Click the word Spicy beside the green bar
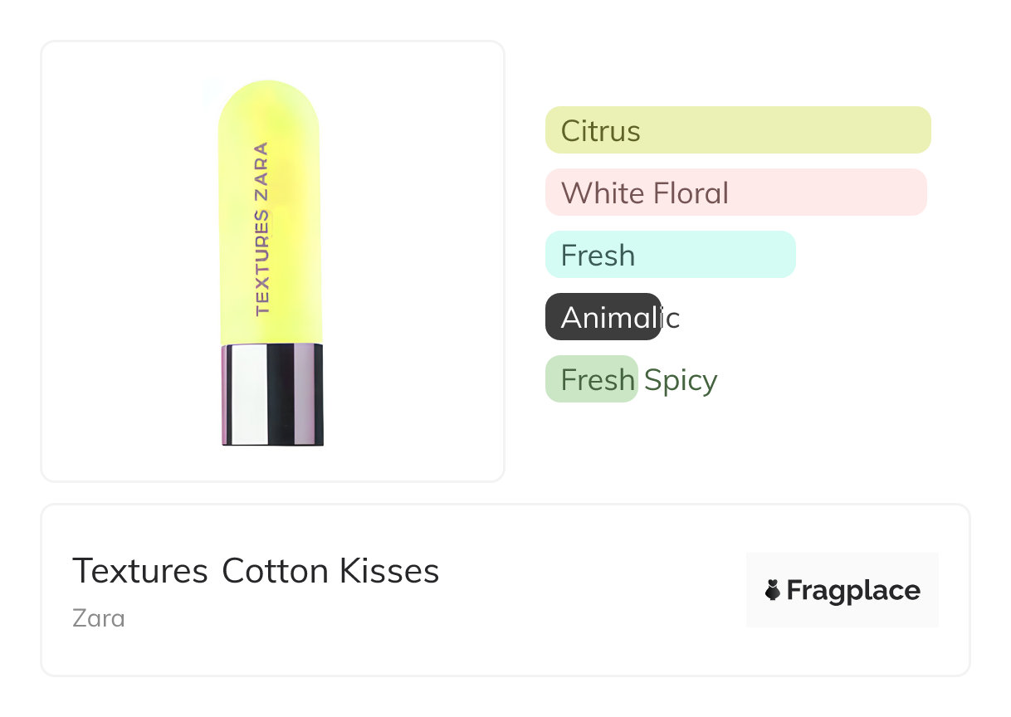1011x717 pixels. click(681, 380)
